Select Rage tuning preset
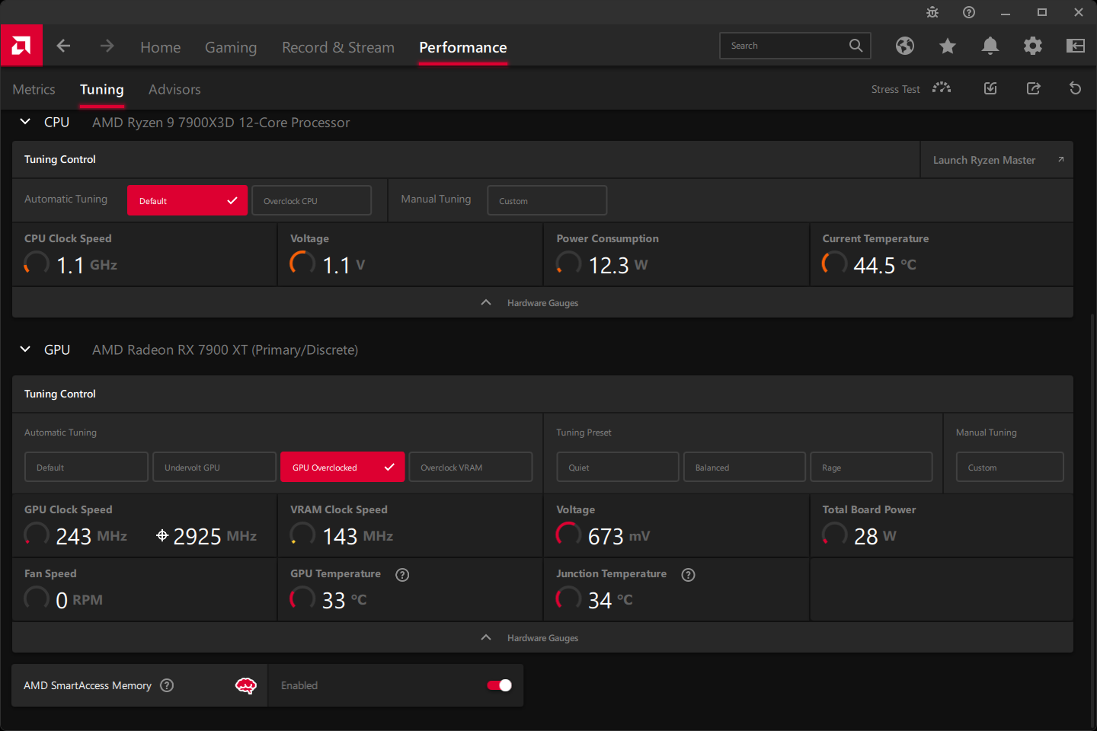 click(872, 467)
